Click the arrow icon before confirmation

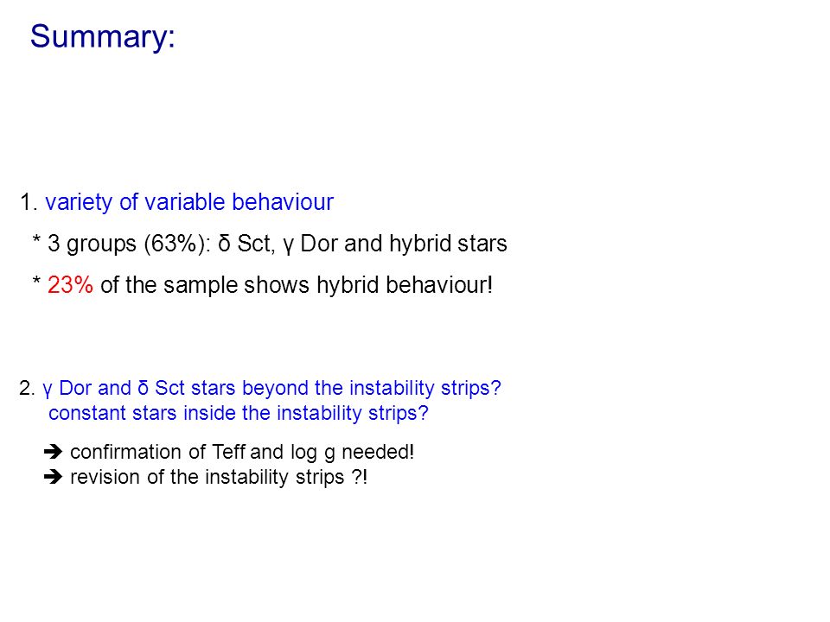point(53,452)
